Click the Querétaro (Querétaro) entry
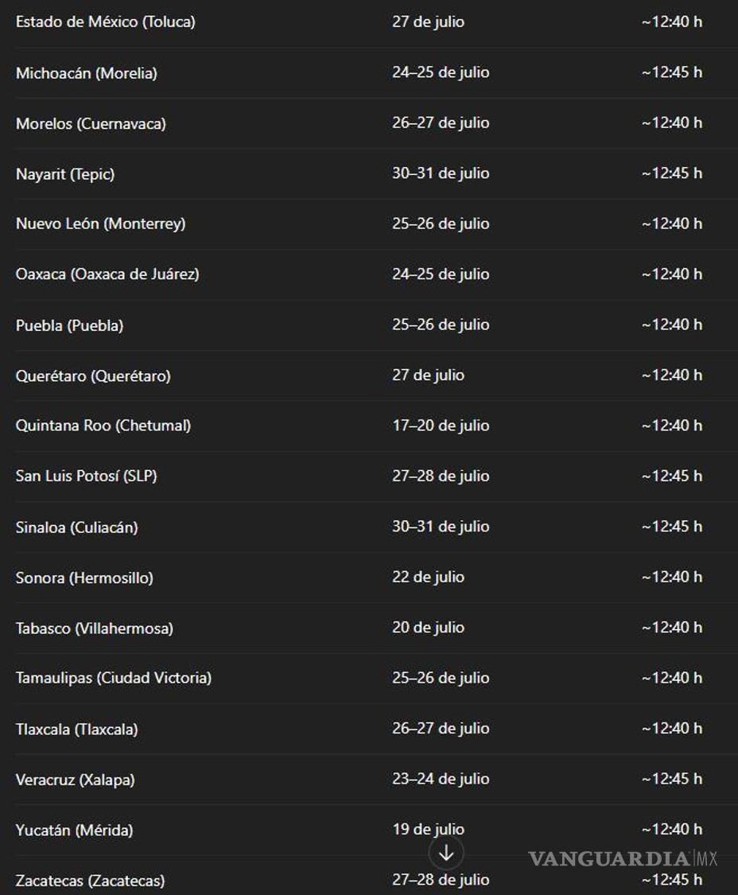738x895 pixels. pos(93,376)
